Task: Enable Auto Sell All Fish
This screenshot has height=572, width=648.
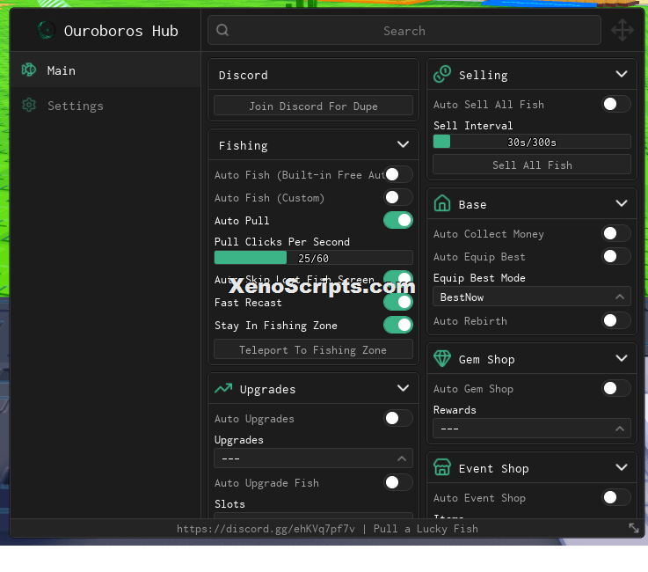Action: pos(616,104)
